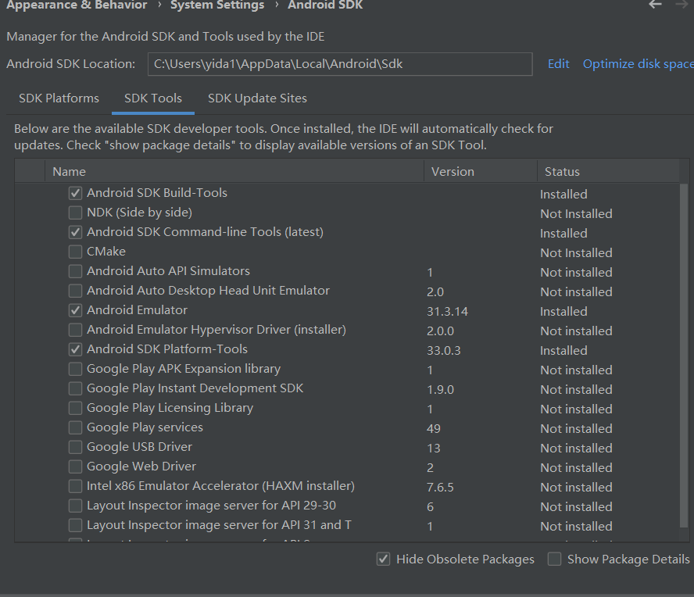Uncheck the Android Emulator checkbox
This screenshot has width=694, height=597.
coord(75,310)
